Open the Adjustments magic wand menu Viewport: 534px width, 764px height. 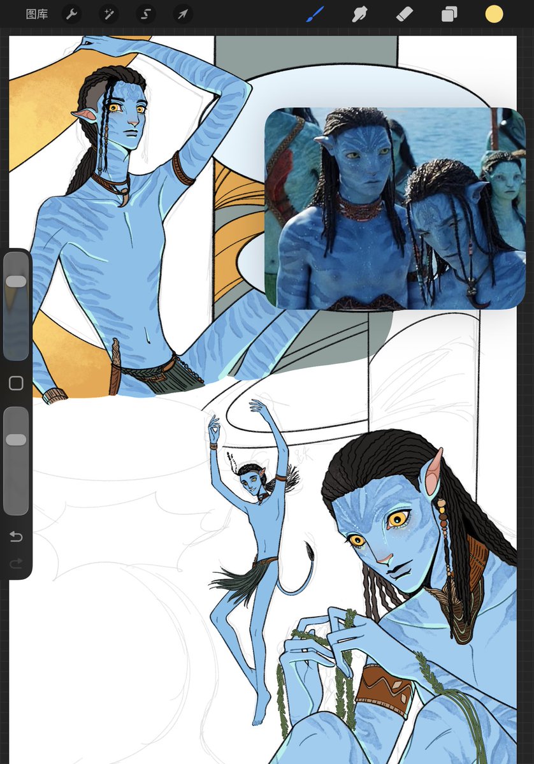click(x=109, y=14)
